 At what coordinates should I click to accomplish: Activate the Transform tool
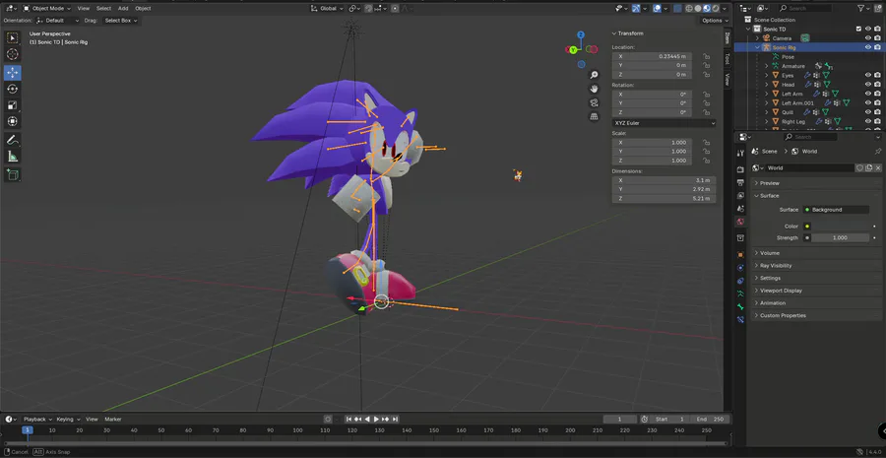point(13,121)
